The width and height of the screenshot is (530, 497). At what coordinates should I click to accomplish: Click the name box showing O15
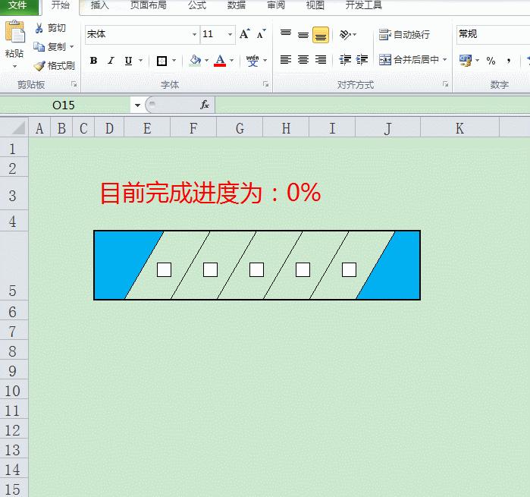[x=64, y=105]
